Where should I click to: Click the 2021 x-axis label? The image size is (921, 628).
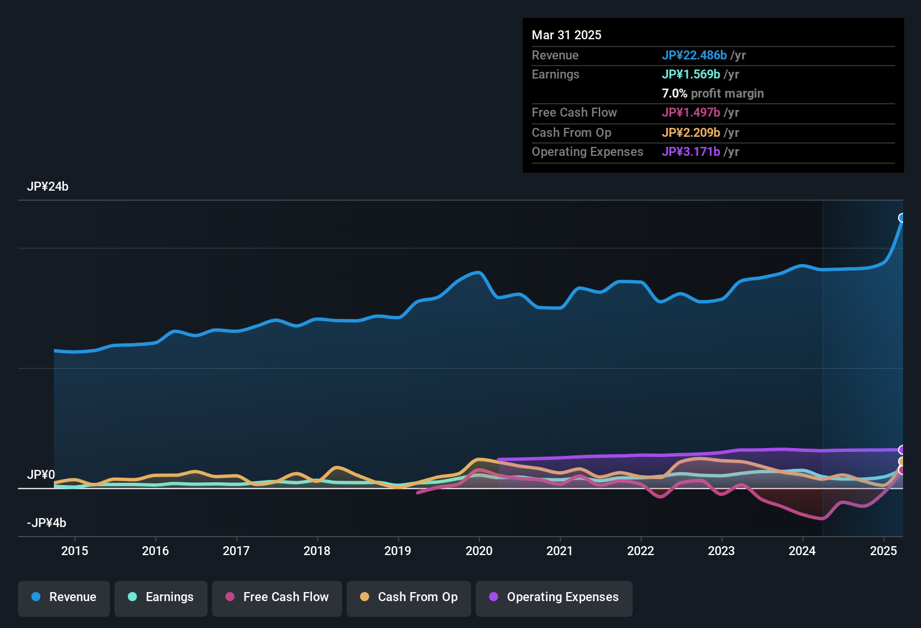(x=560, y=551)
